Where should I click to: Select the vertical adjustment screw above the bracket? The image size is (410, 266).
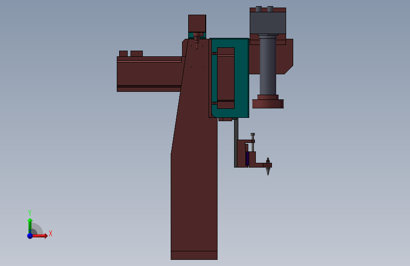coord(253,142)
